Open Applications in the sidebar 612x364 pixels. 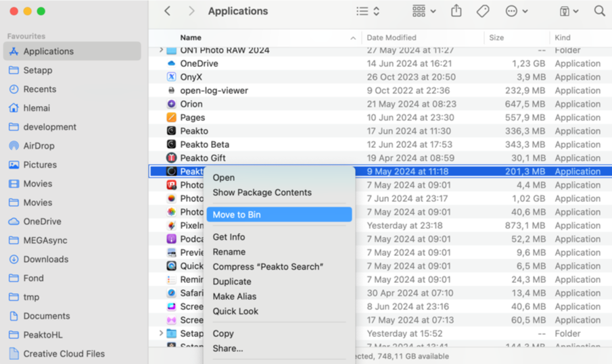(x=72, y=51)
